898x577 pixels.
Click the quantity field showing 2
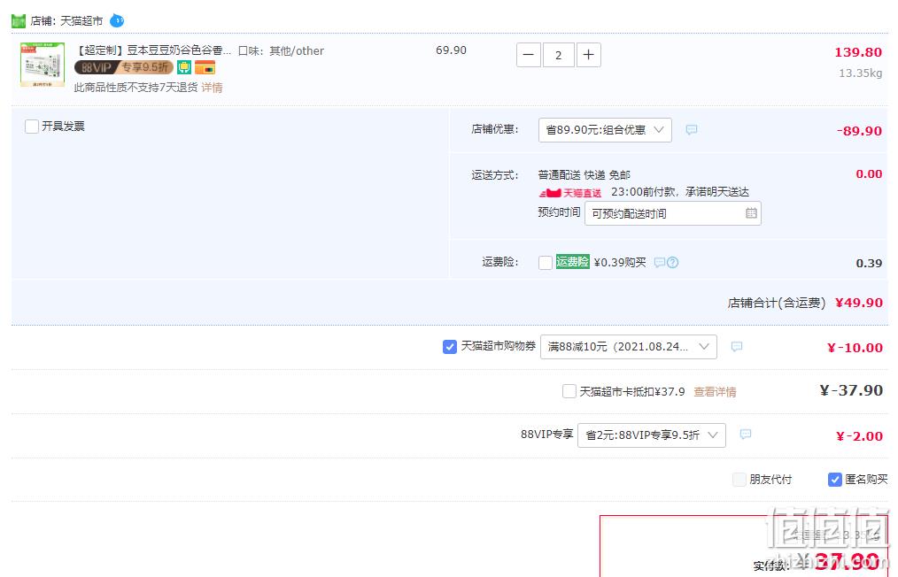tap(559, 55)
